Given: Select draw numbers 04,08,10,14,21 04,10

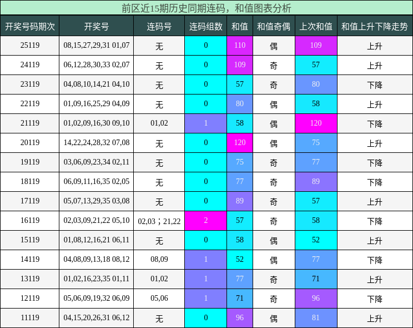Looking at the screenshot, I should (x=97, y=84).
